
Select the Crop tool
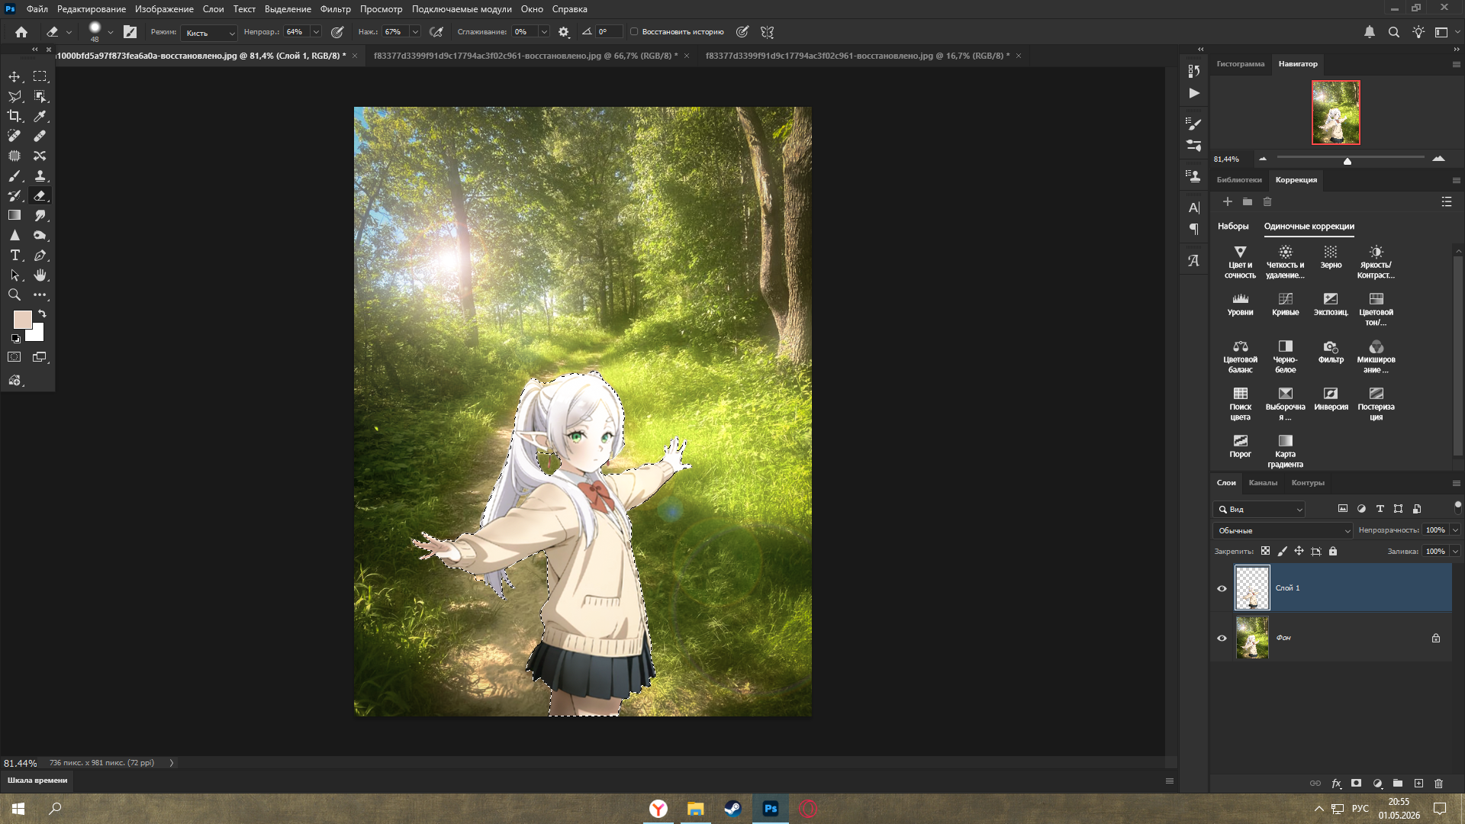pyautogui.click(x=14, y=116)
